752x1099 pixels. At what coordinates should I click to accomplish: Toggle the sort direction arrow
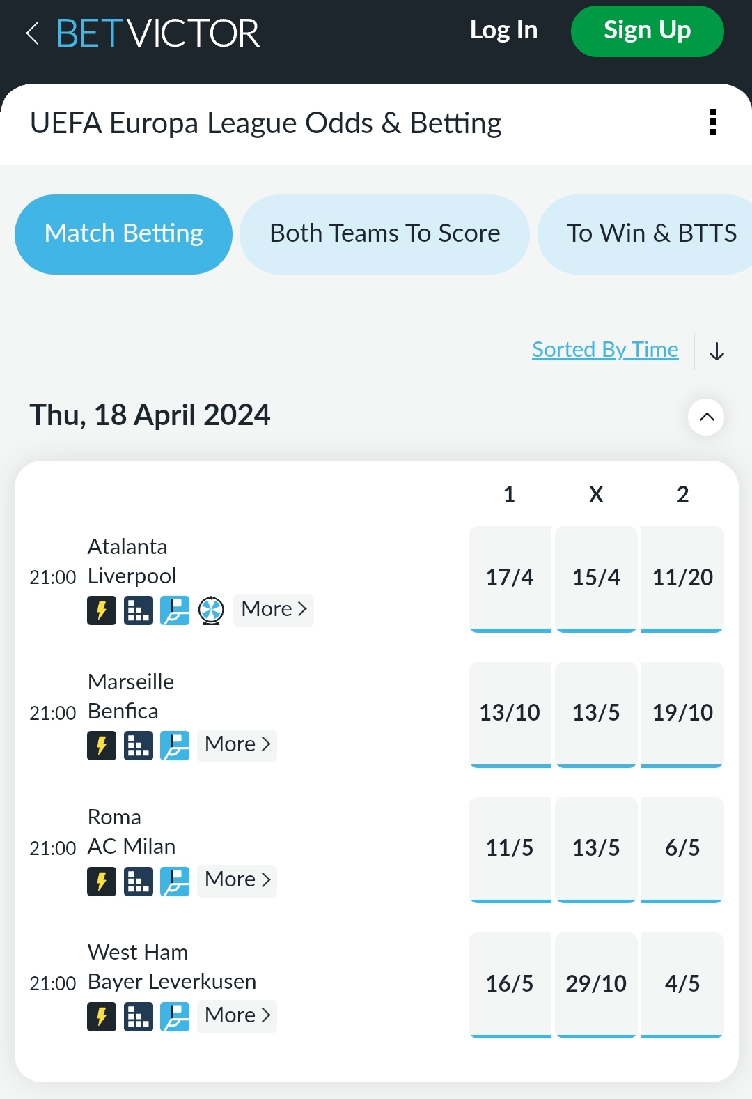tap(716, 351)
